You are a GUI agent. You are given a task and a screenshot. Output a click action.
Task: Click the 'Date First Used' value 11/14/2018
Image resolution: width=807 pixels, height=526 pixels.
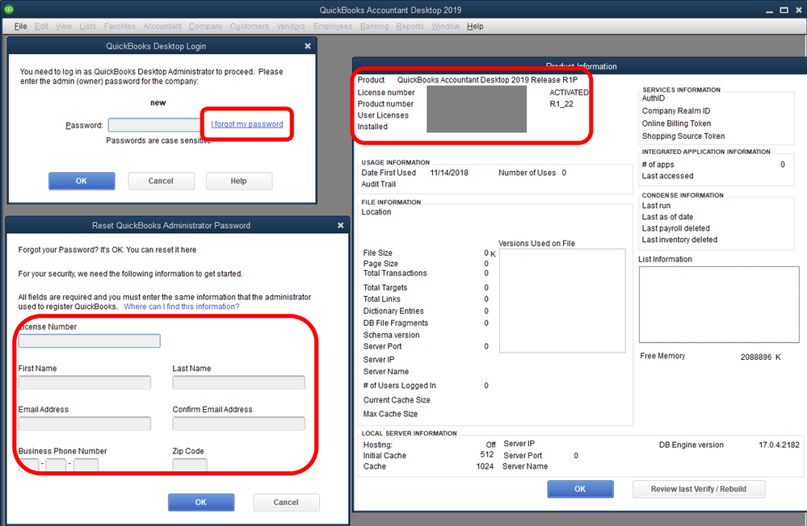point(449,173)
